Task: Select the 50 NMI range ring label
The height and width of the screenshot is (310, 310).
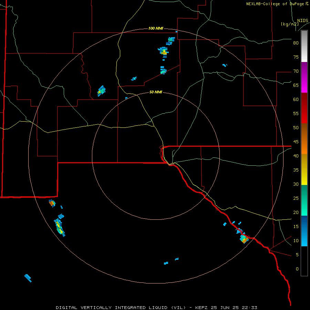Action: [156, 92]
